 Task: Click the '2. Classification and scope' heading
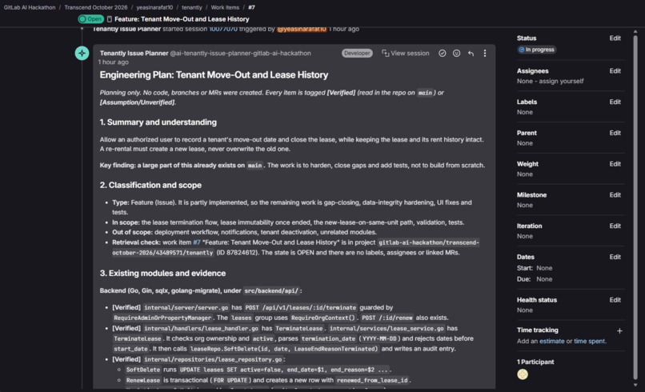(x=150, y=185)
